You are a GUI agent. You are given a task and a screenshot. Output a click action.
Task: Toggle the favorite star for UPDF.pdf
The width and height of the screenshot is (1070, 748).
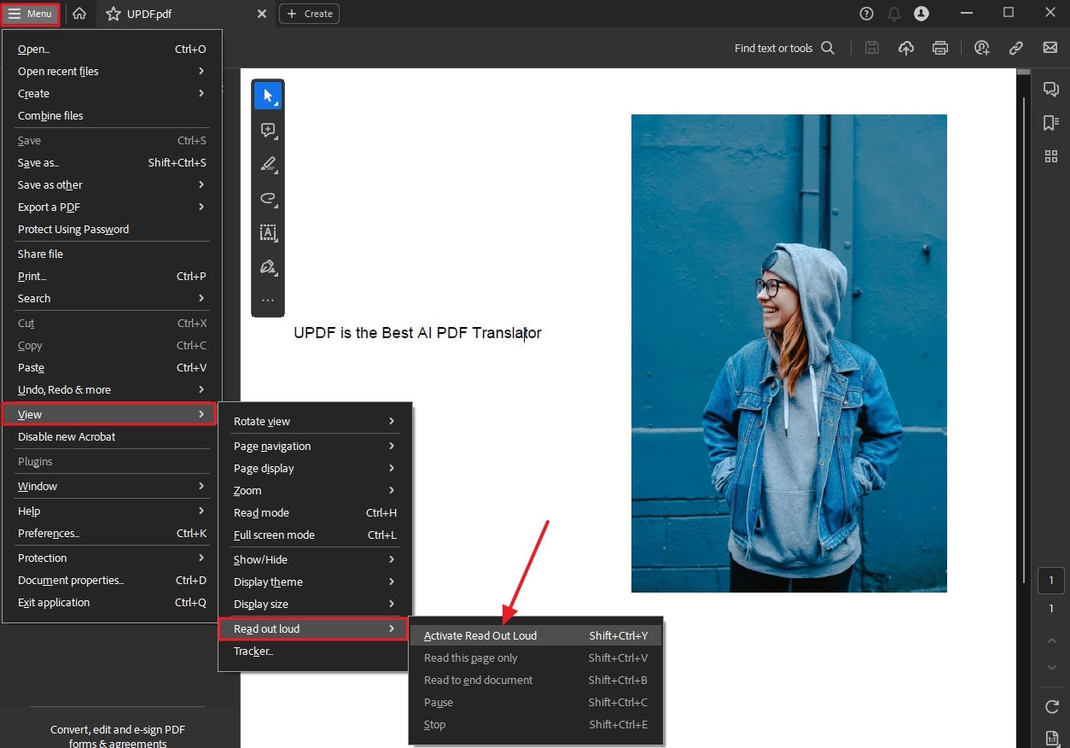pyautogui.click(x=112, y=14)
